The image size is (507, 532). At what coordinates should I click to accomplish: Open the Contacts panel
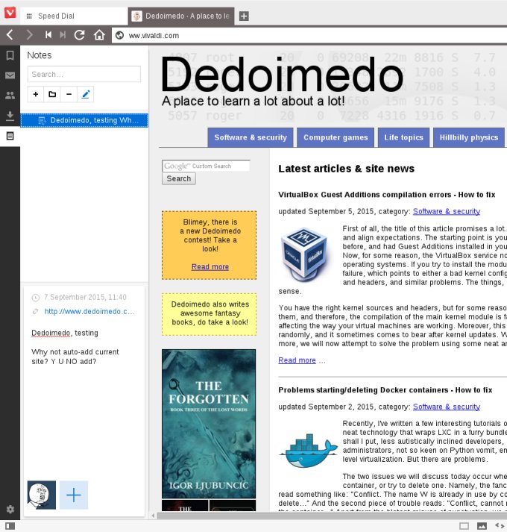tap(10, 96)
